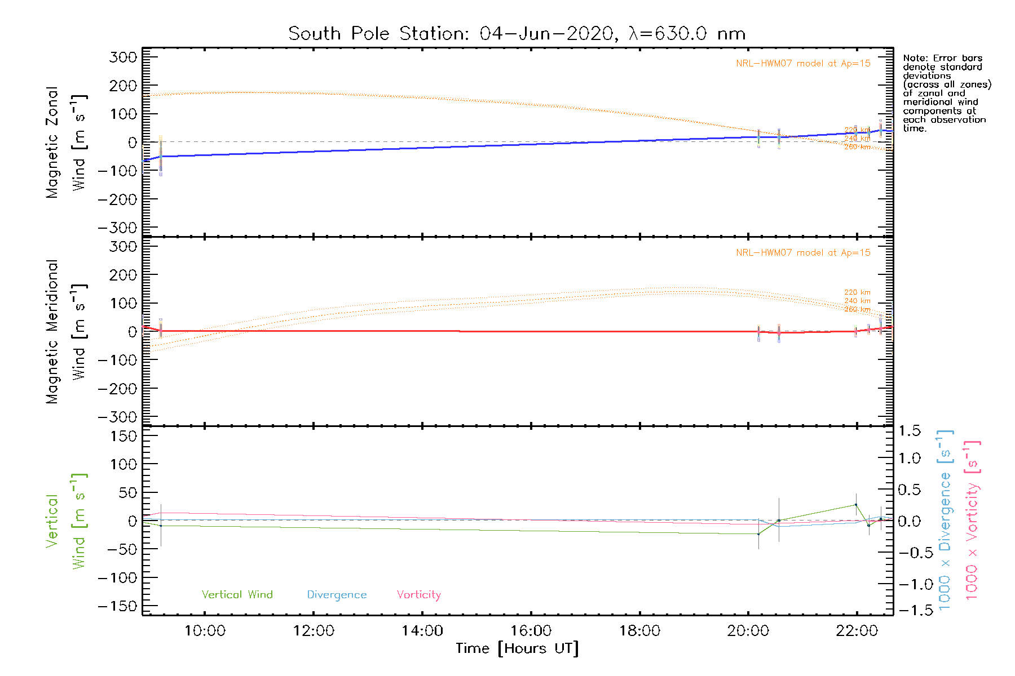Click the 16:00 time tick label

pyautogui.click(x=531, y=631)
